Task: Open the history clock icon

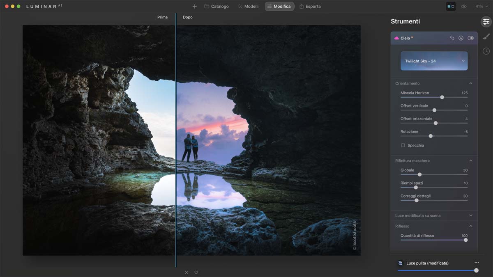Action: 486,51
